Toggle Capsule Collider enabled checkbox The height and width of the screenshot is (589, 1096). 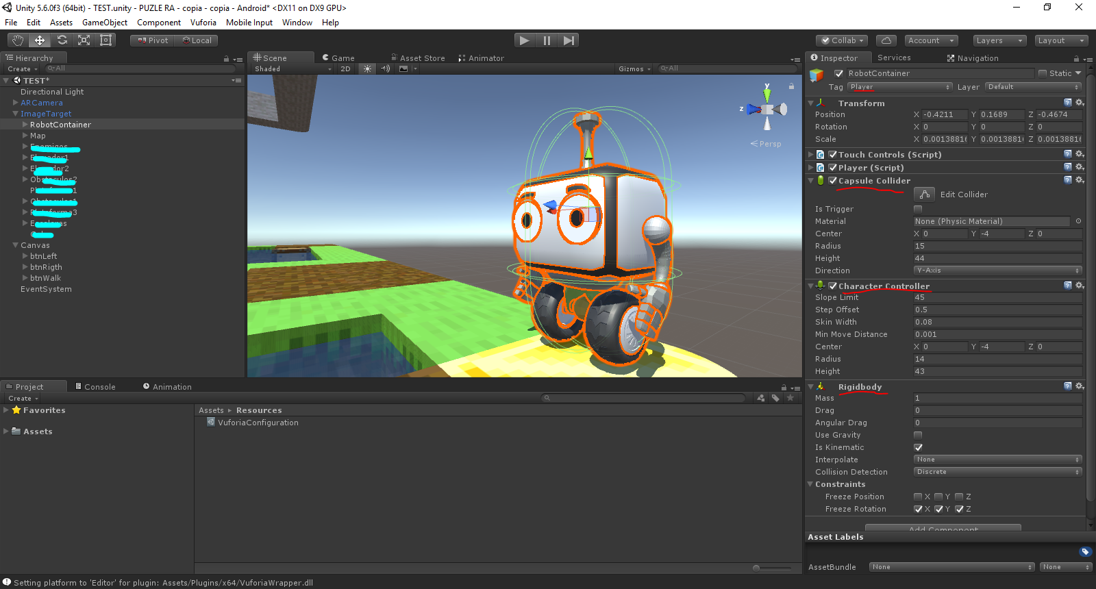833,181
